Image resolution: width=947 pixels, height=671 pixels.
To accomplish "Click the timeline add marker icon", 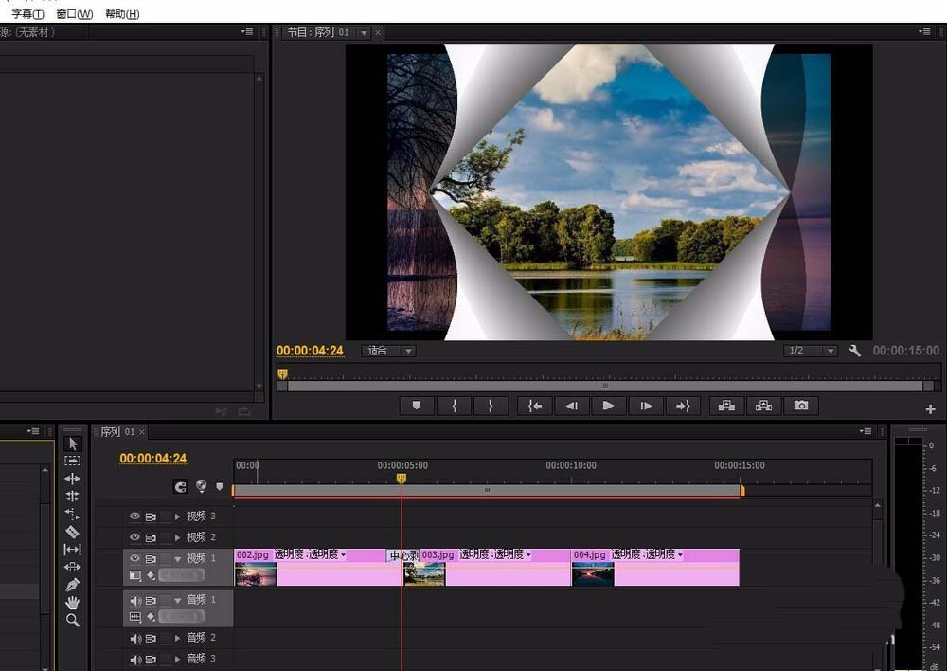I will click(220, 486).
